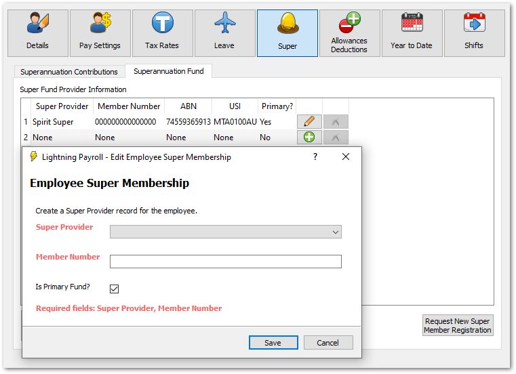Edit the Spirit Super fund pencil icon
This screenshot has height=374, width=516.
point(309,122)
